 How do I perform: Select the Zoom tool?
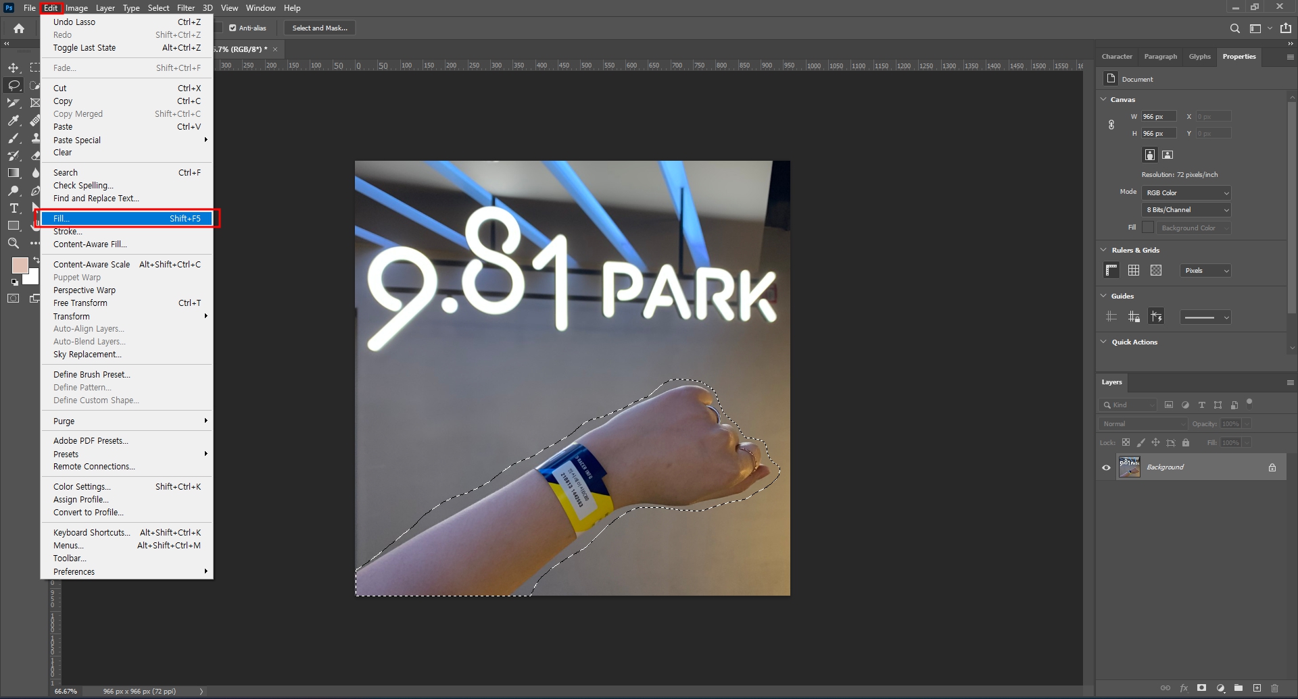13,243
